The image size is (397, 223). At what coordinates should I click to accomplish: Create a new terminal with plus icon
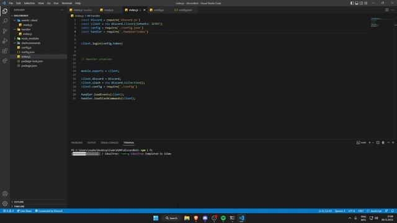(370, 142)
